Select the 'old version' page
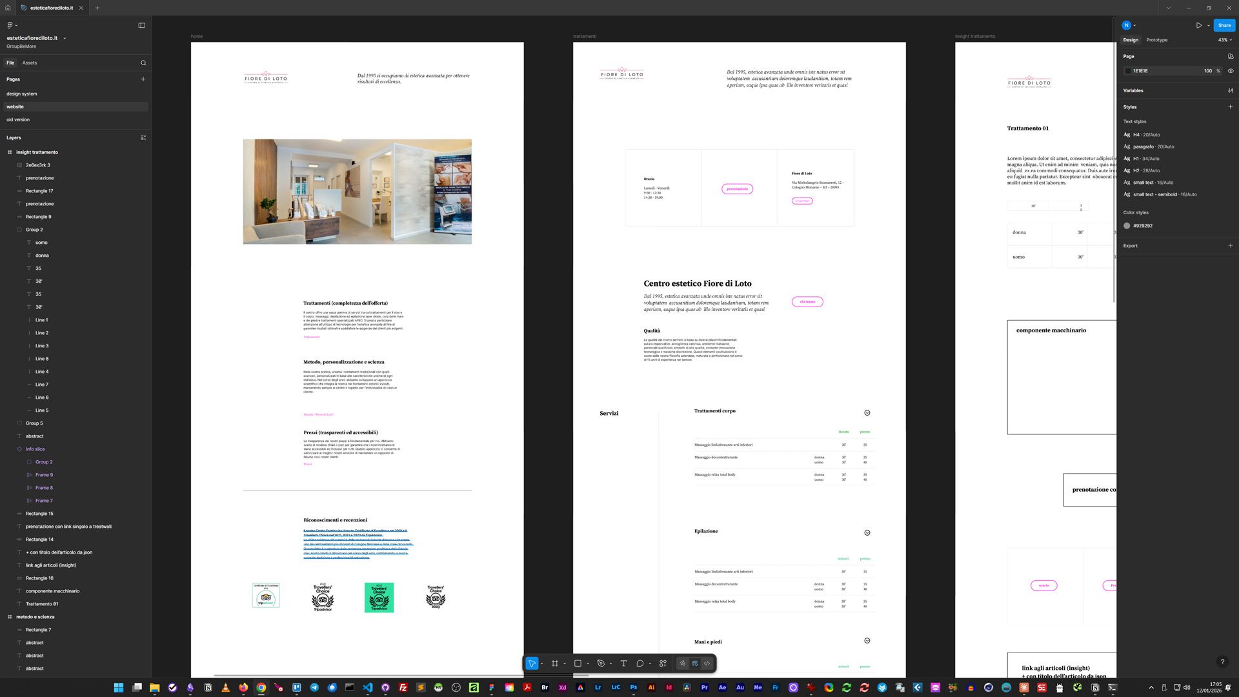The height and width of the screenshot is (697, 1239). pyautogui.click(x=18, y=119)
